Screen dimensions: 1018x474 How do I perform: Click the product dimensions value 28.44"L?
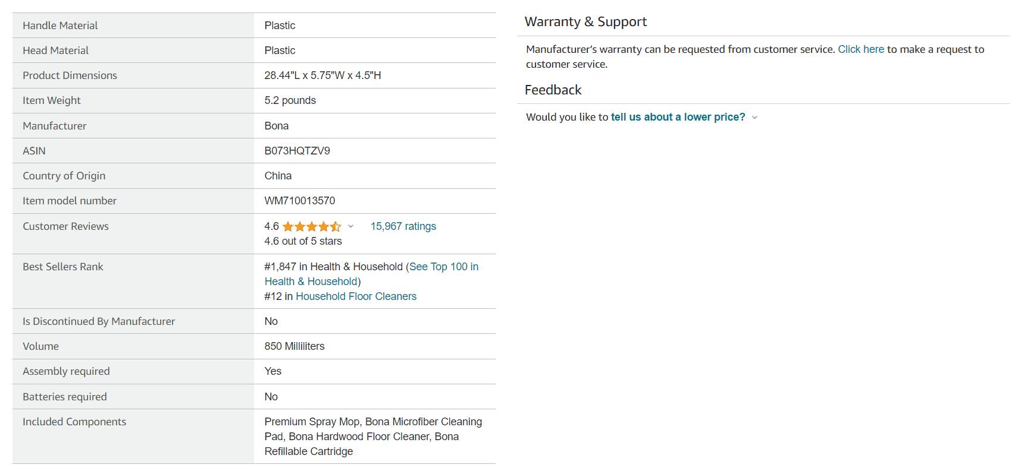322,75
